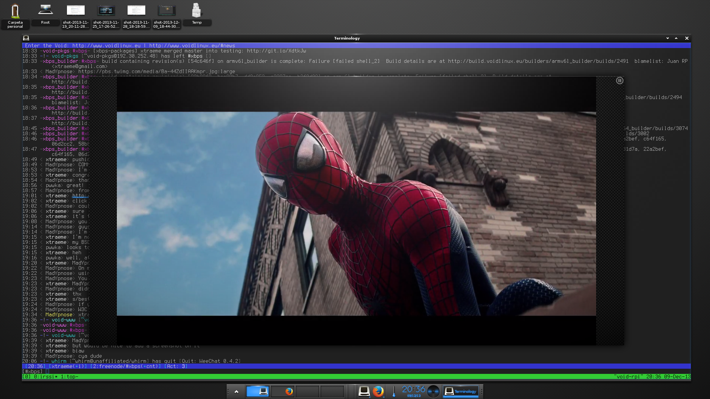Launch Firefox from shelf launcher icon

click(378, 391)
